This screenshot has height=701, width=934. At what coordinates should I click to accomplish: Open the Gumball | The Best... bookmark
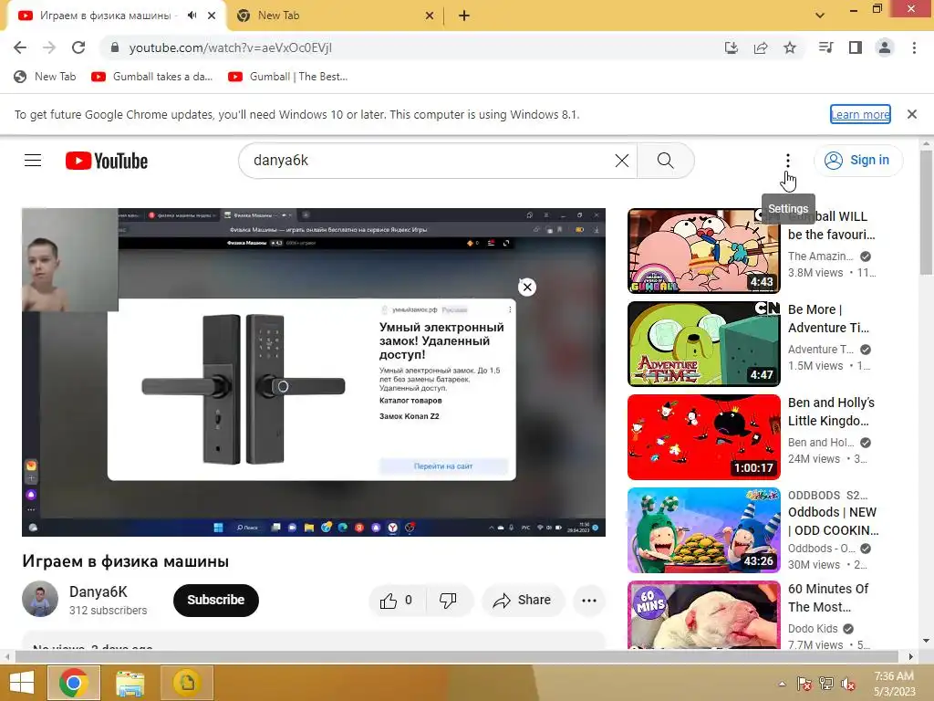click(287, 77)
